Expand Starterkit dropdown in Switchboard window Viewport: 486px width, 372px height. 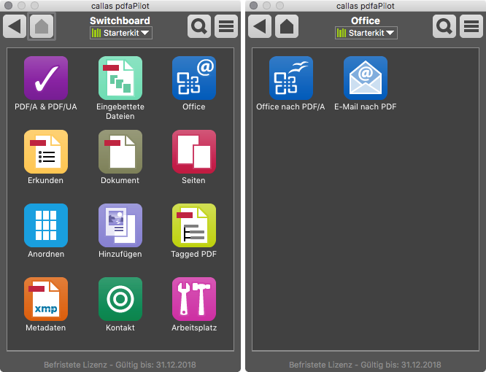pos(121,33)
